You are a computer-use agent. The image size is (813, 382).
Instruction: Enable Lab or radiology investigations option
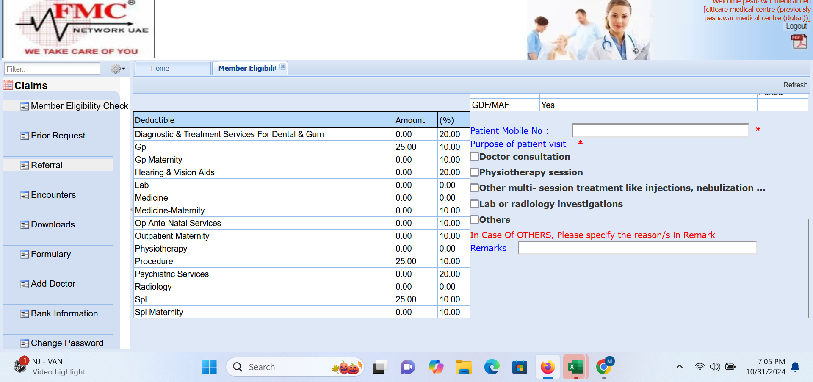475,204
